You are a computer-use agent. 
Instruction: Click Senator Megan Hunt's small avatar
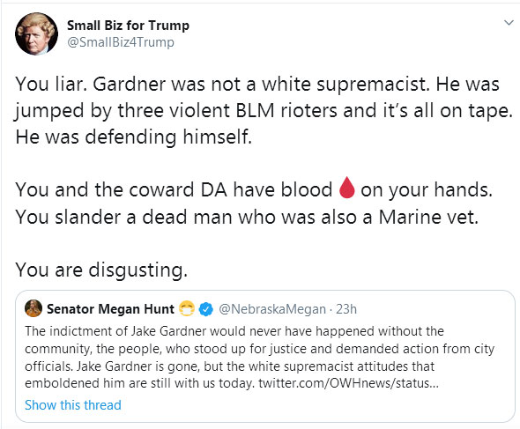click(33, 308)
